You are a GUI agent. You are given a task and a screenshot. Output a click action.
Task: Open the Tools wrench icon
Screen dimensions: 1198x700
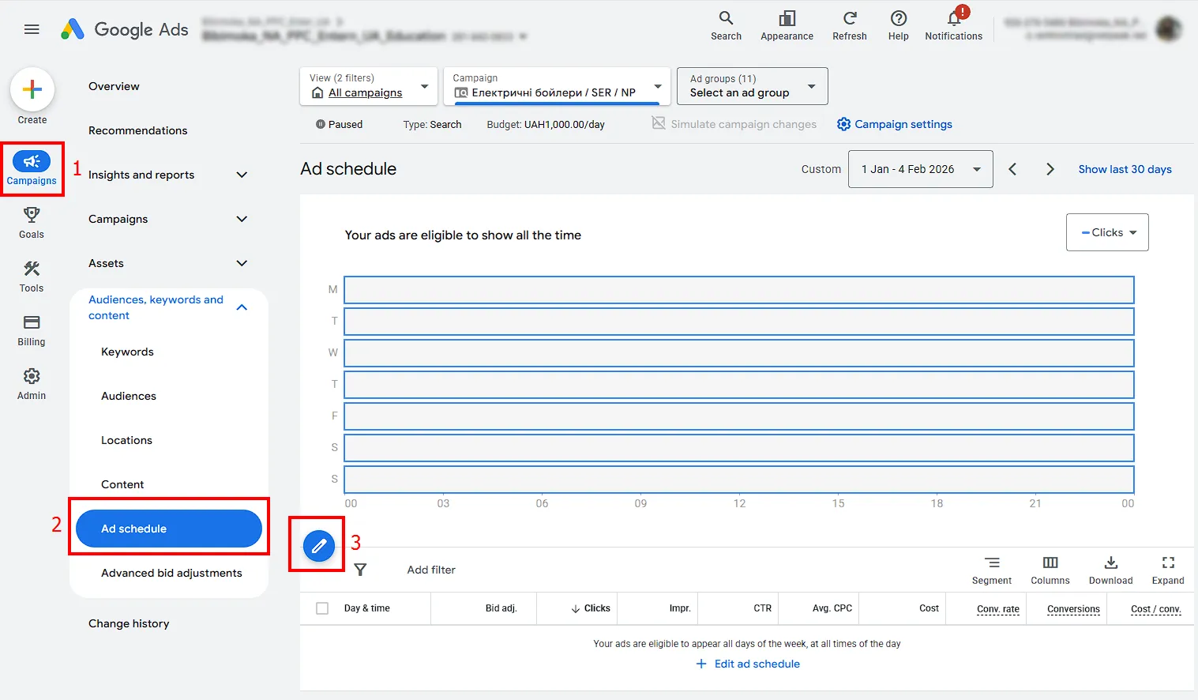(32, 269)
